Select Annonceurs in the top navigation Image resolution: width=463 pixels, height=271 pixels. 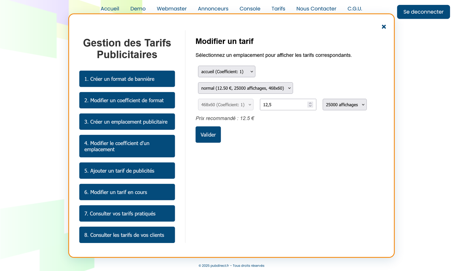(213, 9)
